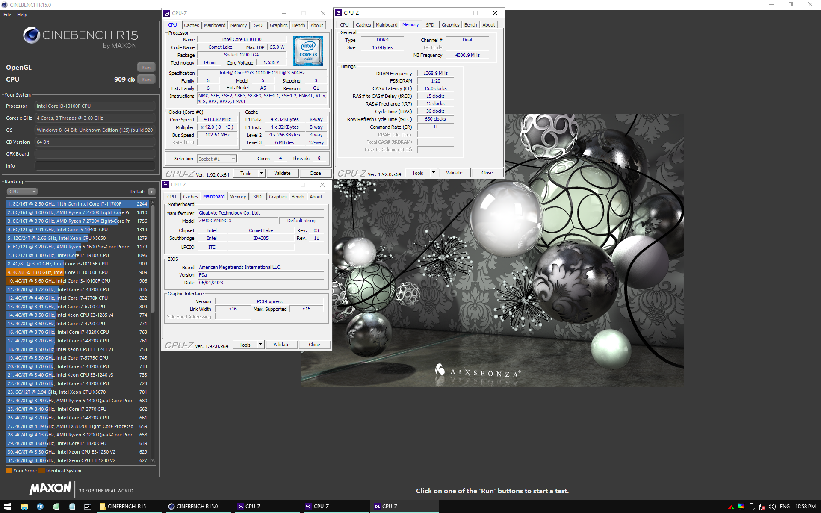Click the Intel Core i3 logo in CPU-Z
Viewport: 821px width, 513px height.
coord(308,51)
